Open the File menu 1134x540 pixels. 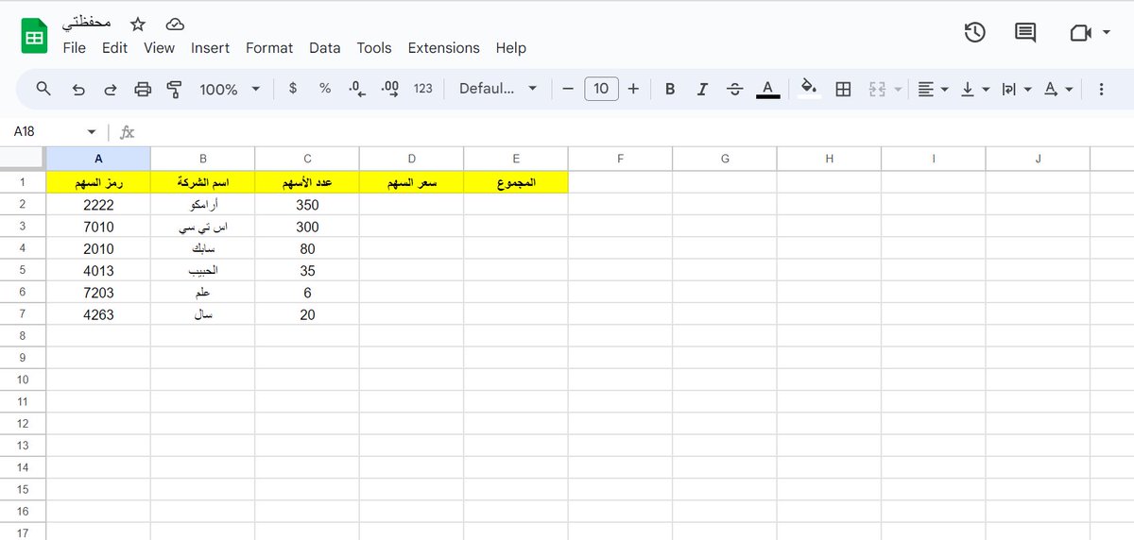click(x=74, y=47)
